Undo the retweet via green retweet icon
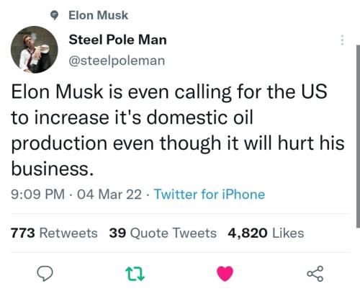This screenshot has width=360, height=294. 135,274
